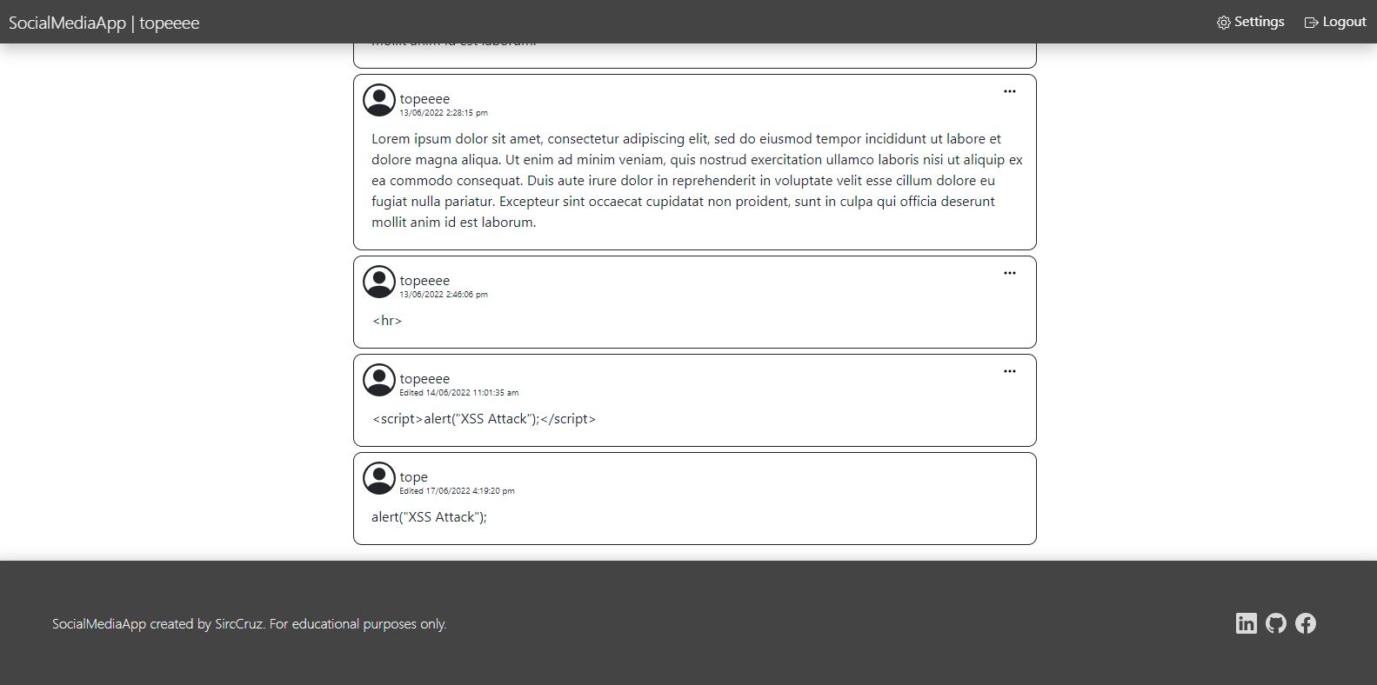Click tope's alert("XSS Attack"); post text
This screenshot has width=1377, height=685.
[x=429, y=517]
